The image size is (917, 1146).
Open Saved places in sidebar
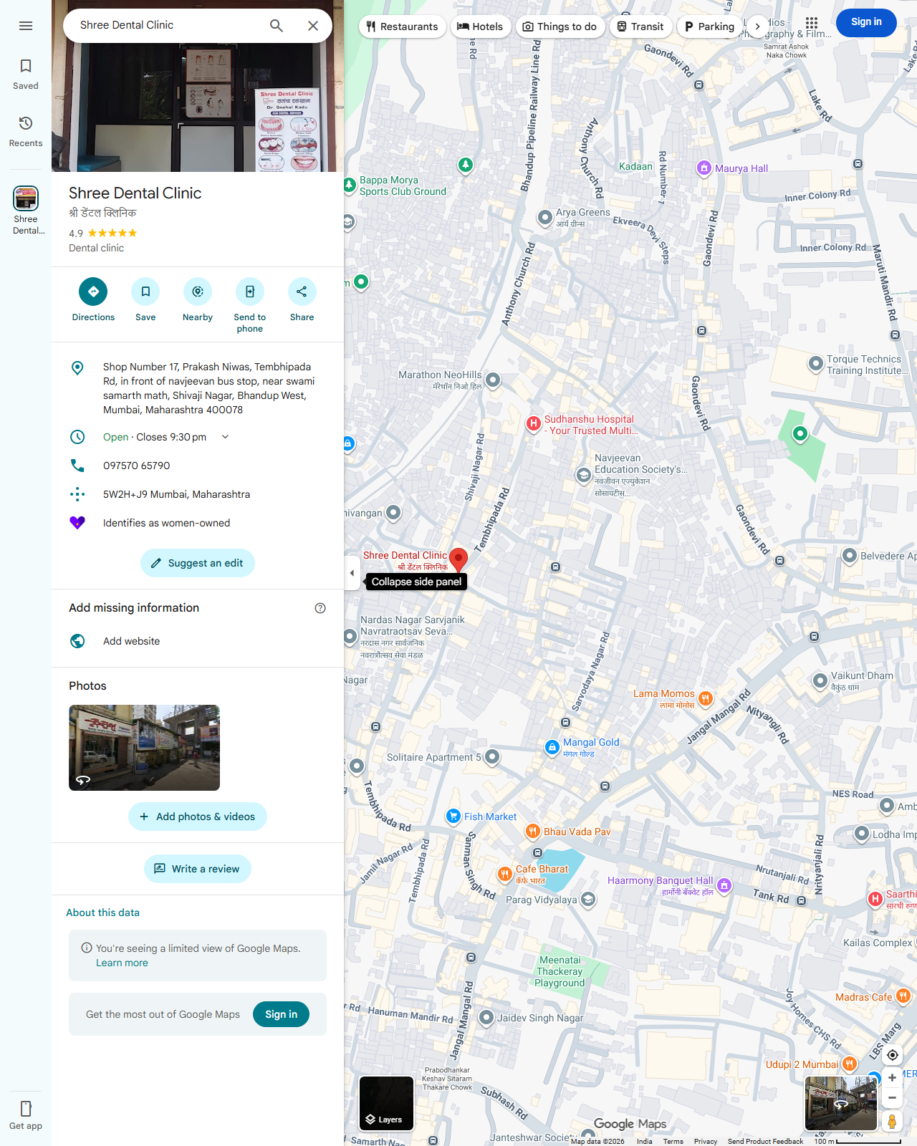pyautogui.click(x=26, y=74)
